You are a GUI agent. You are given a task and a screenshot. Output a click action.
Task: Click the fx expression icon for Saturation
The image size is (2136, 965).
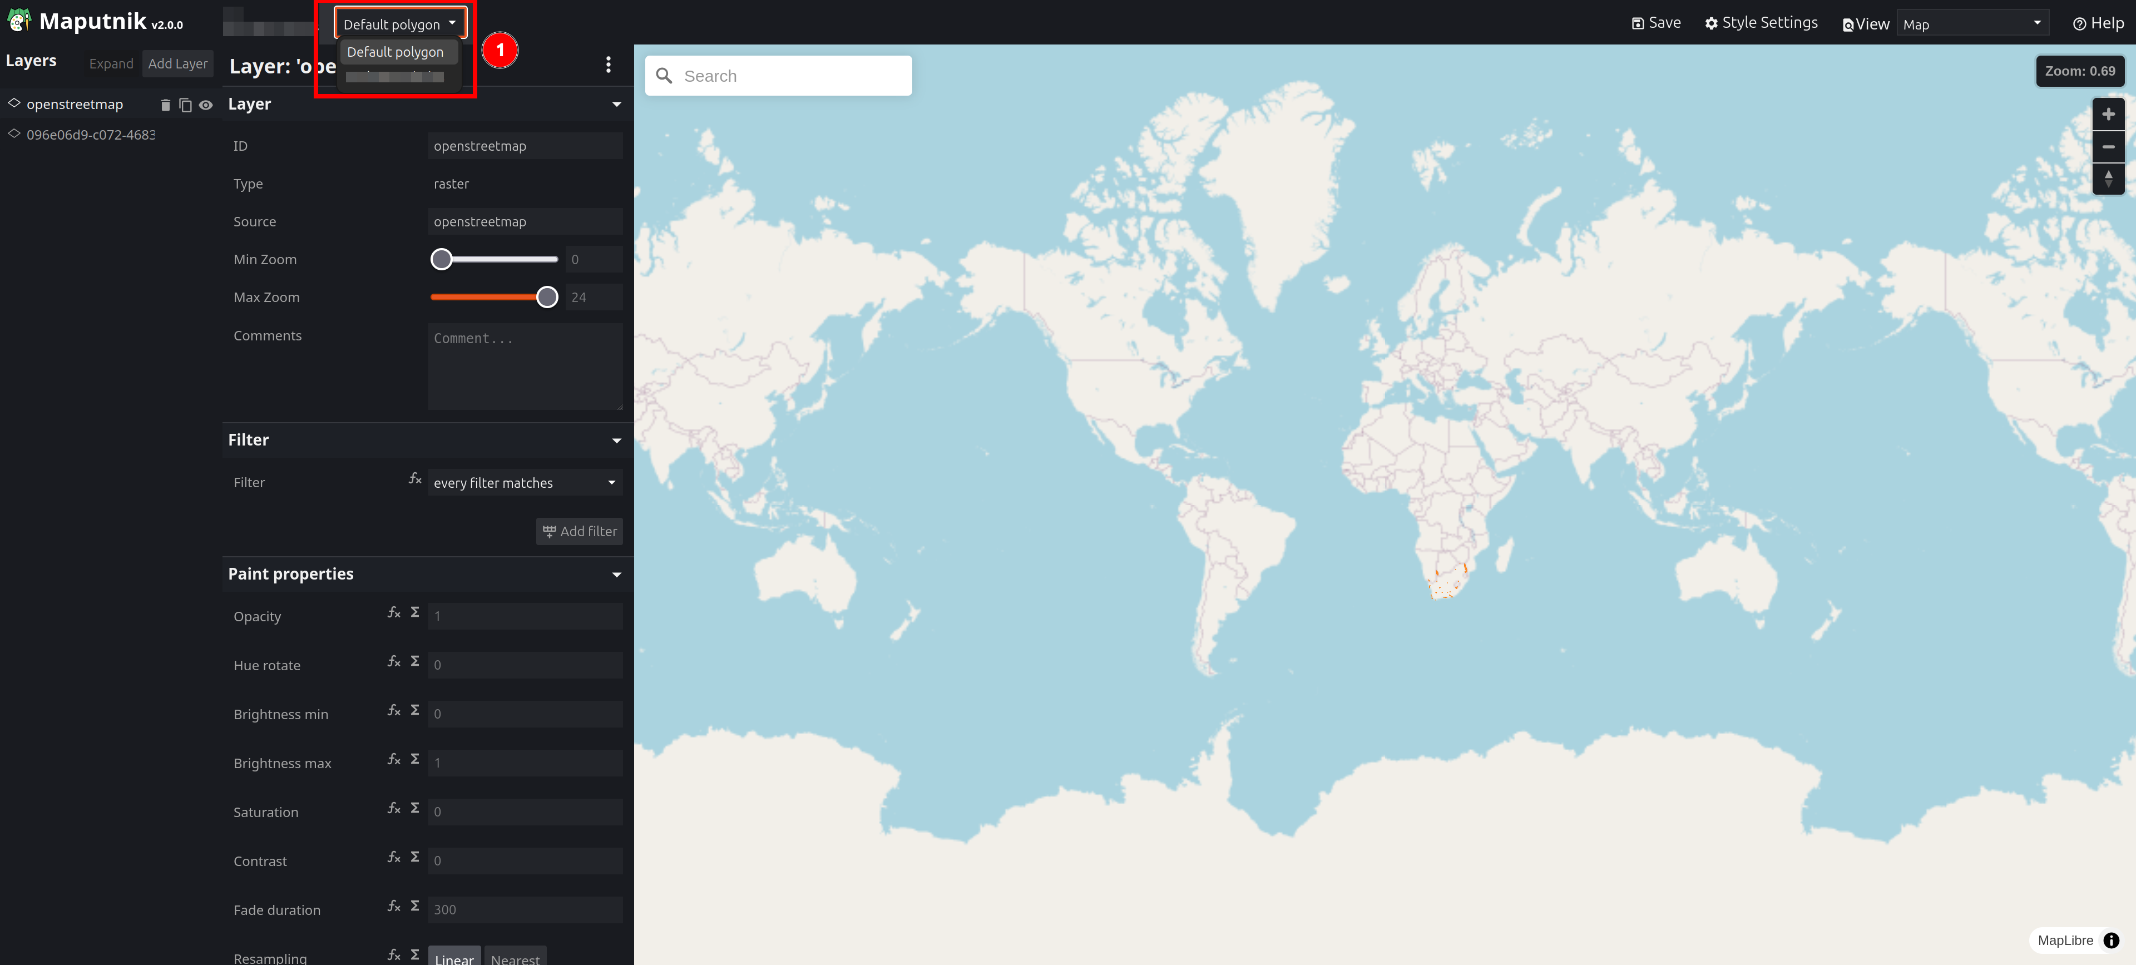tap(394, 808)
